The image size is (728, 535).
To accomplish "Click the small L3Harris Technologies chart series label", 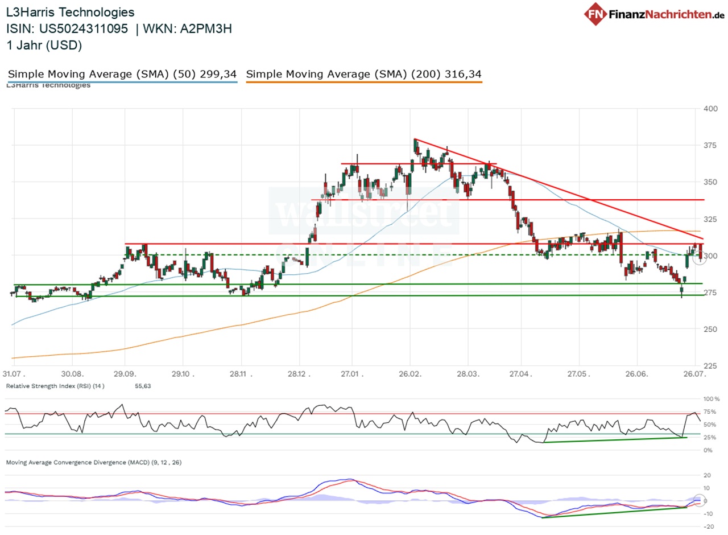I will click(x=48, y=85).
